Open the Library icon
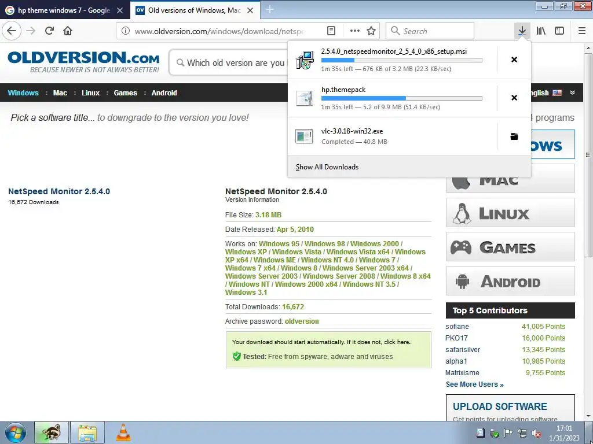The image size is (593, 444). coord(541,31)
